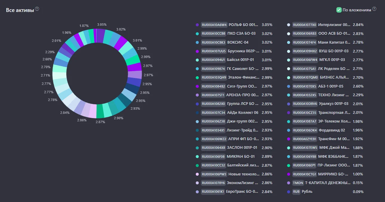The width and height of the screenshot is (385, 202).
Task: Click color dot of Интерлизинг row
Action: pos(289,25)
